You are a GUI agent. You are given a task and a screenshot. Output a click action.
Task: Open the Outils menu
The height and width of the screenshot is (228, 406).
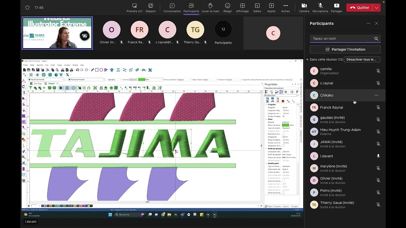click(x=53, y=65)
